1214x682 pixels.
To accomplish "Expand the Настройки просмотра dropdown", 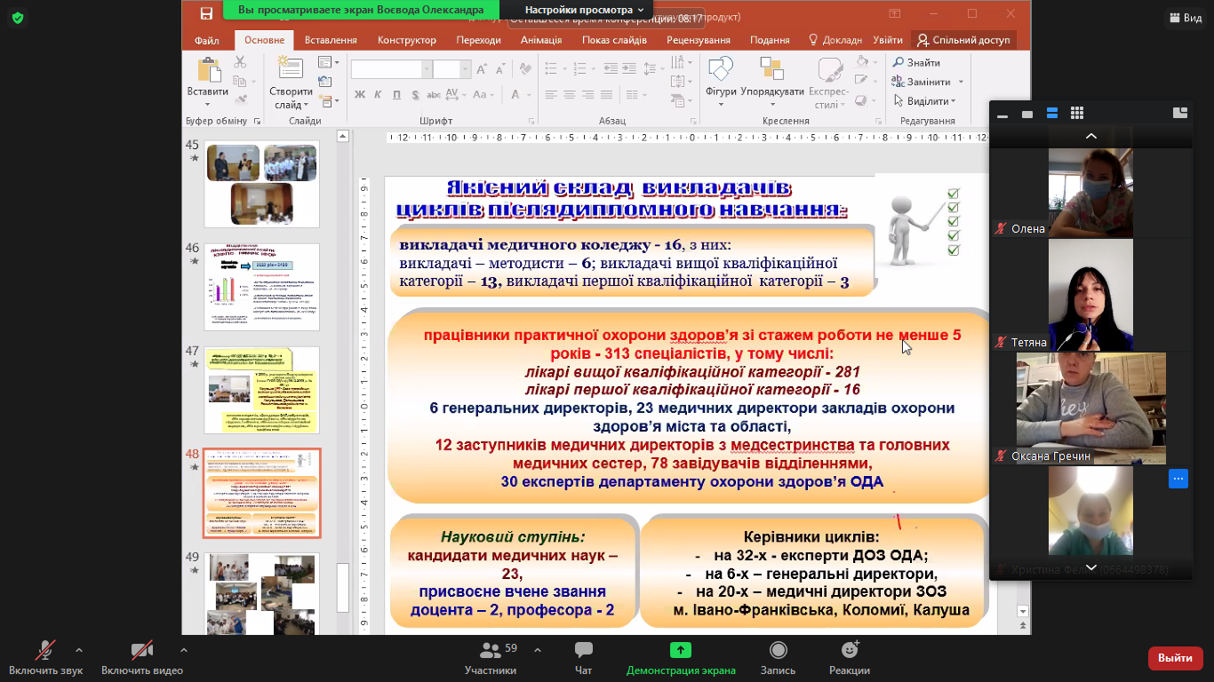I will coord(584,10).
